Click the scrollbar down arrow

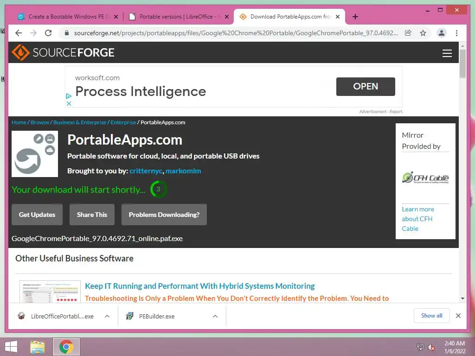pos(462,299)
